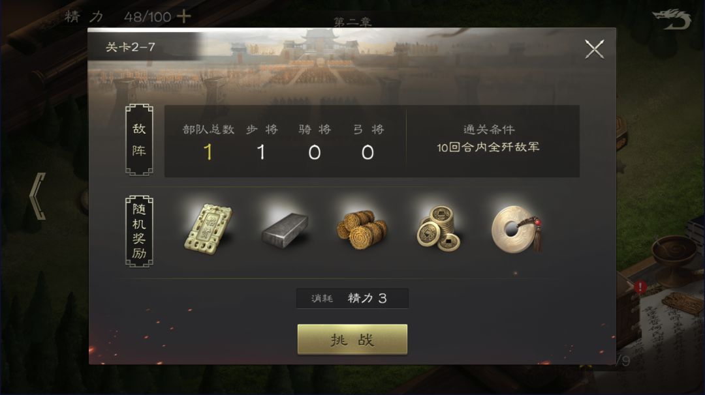The image size is (705, 395).
Task: Tap the hay bales provisions reward
Action: [362, 229]
